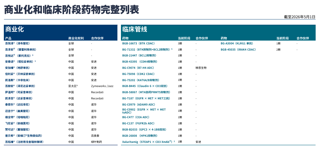Select the 百奥泰 partner cell
Image resolution: width=318 pixels, height=147 pixels.
95,136
